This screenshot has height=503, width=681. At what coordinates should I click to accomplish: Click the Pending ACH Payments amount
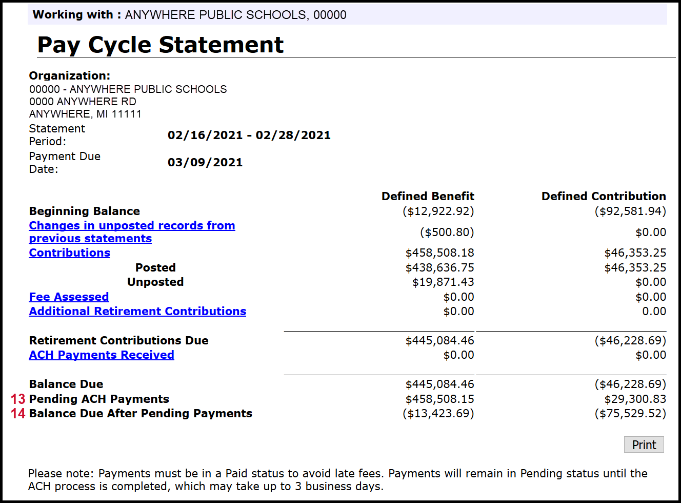tap(439, 399)
